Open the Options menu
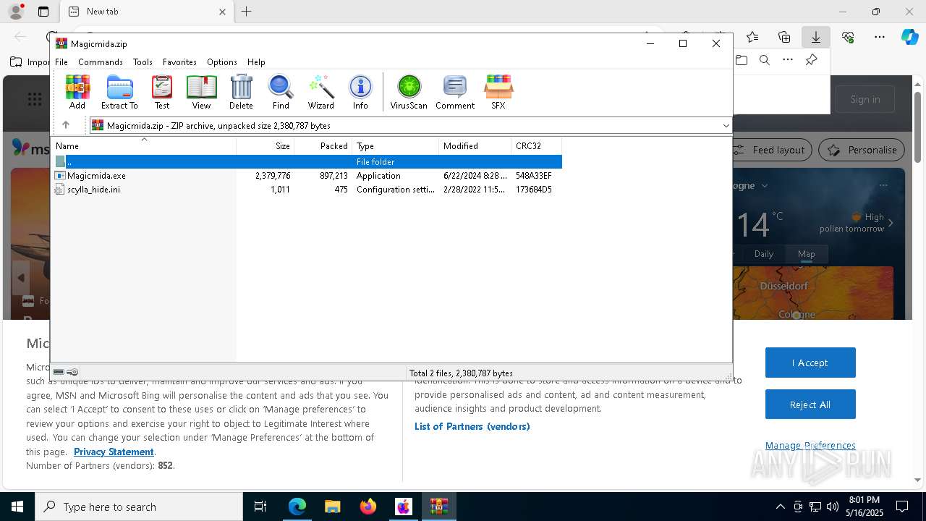The height and width of the screenshot is (521, 926). (222, 62)
